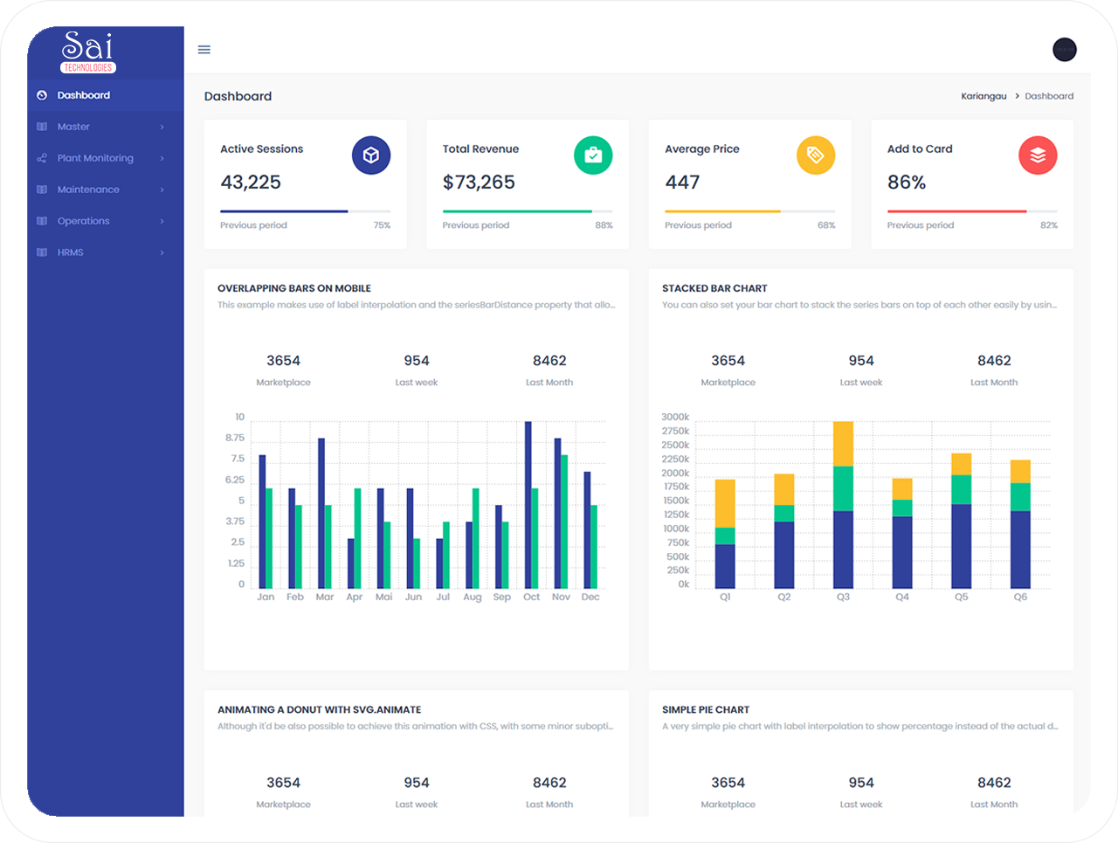1118x843 pixels.
Task: Click the Plant Monitoring share icon
Action: point(42,158)
